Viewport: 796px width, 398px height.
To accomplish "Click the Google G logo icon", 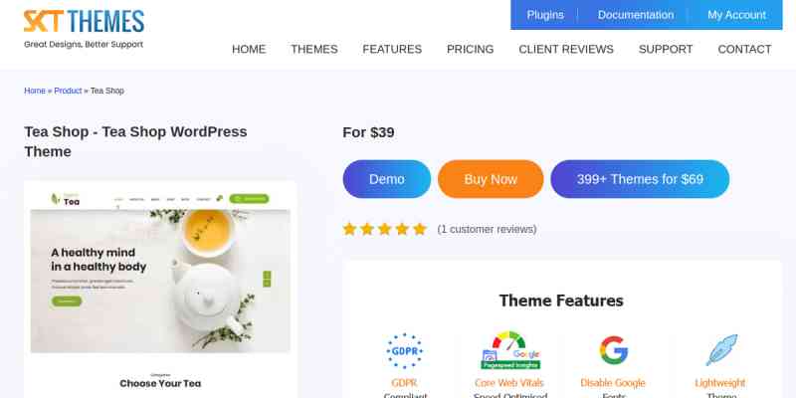I will pyautogui.click(x=613, y=350).
